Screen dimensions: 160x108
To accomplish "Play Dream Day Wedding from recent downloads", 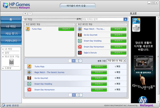I will point(118,41).
